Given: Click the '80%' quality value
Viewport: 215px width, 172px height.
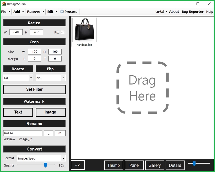Looking at the screenshot, I should click(62, 165).
